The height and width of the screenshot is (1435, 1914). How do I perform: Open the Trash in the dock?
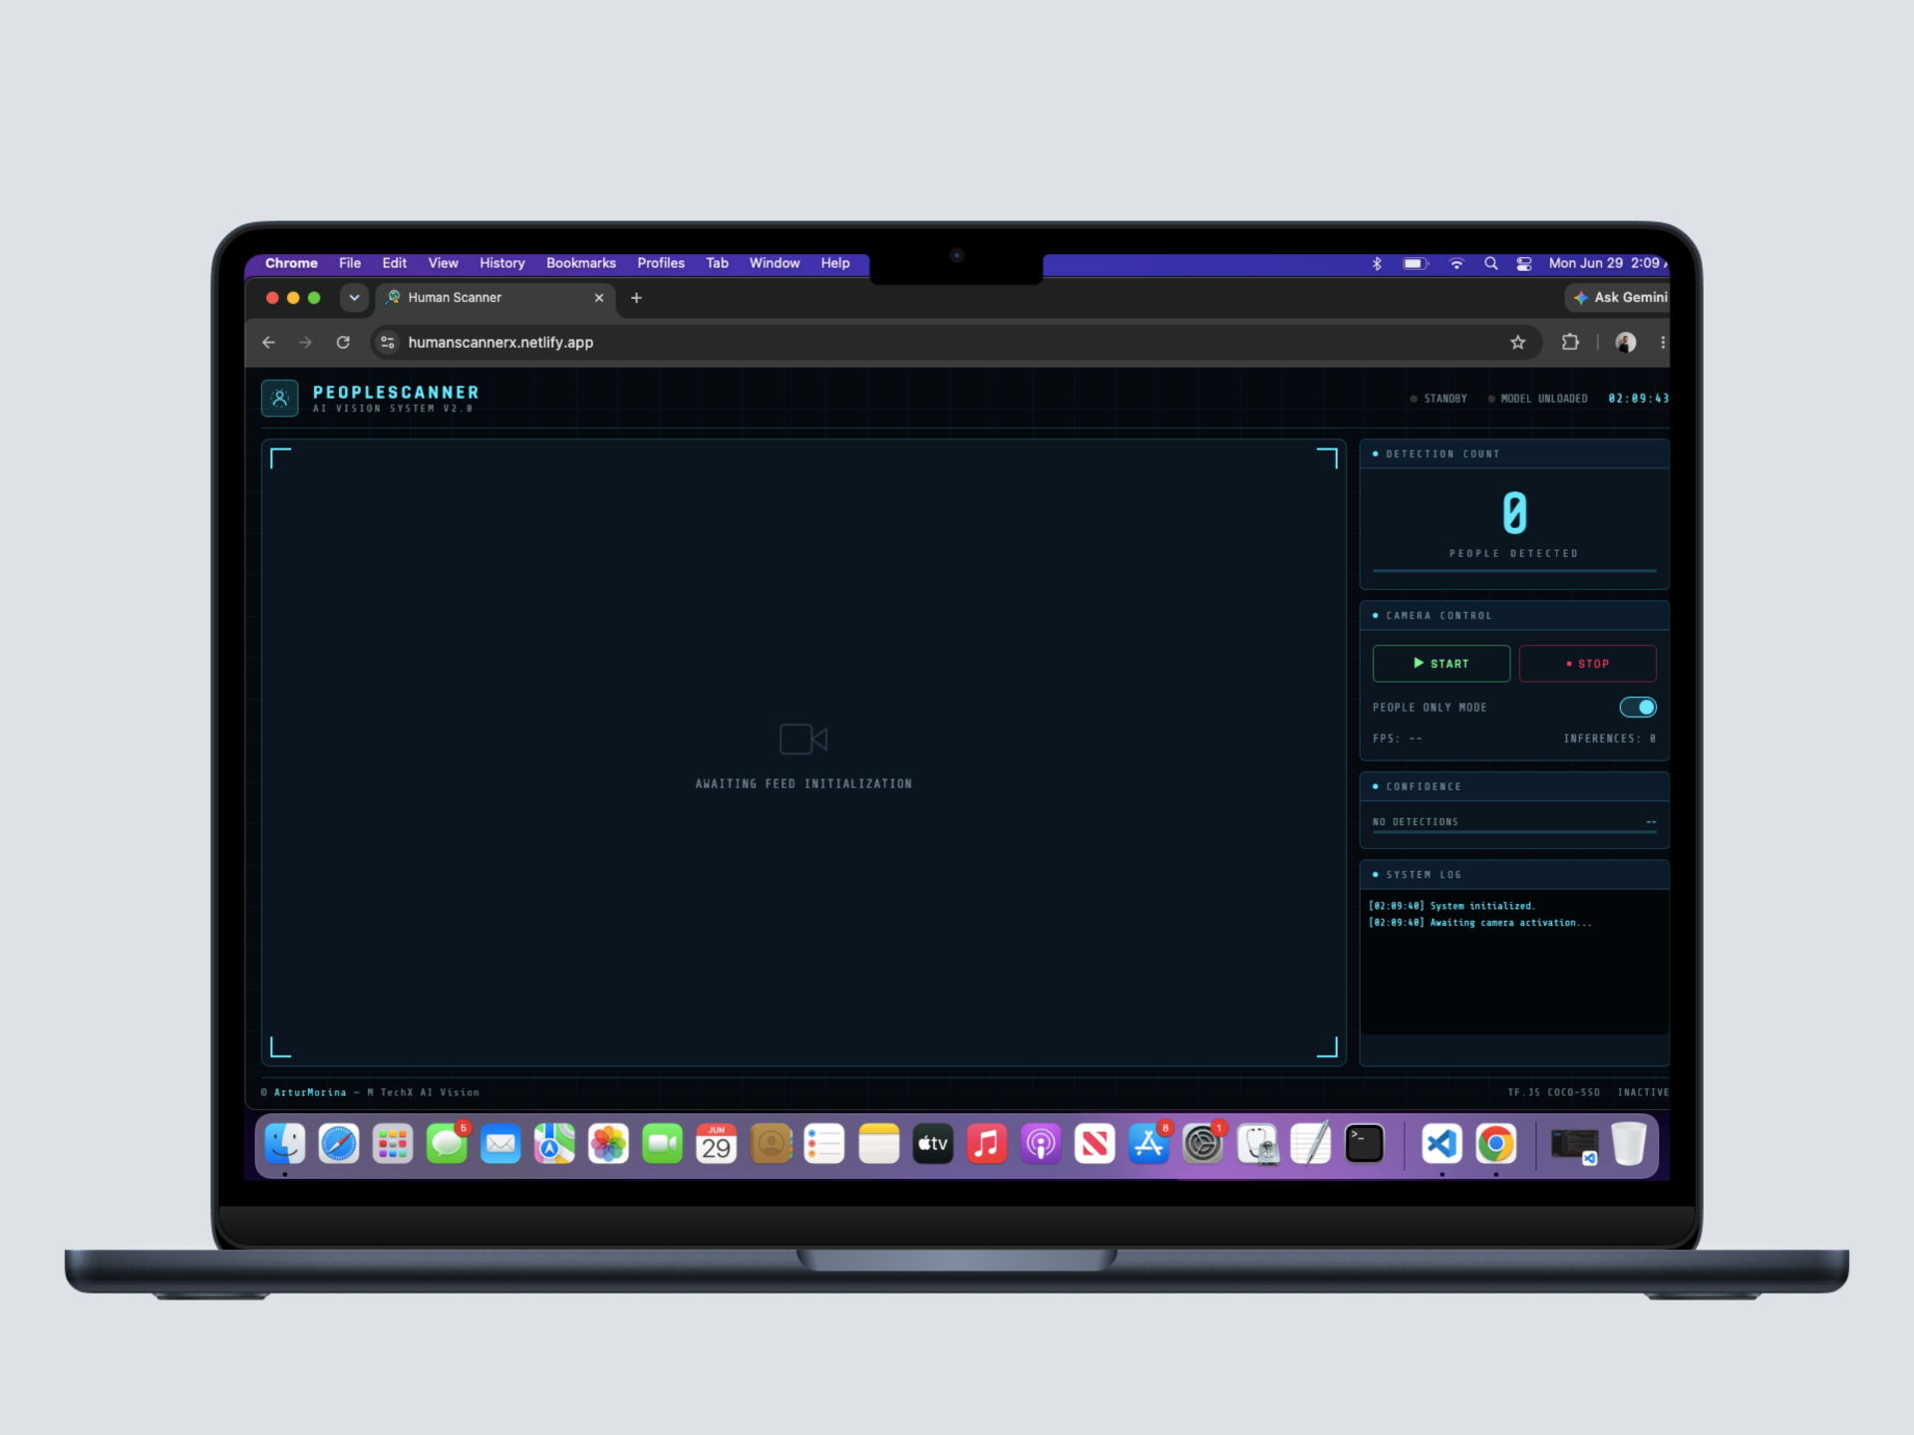tap(1629, 1144)
